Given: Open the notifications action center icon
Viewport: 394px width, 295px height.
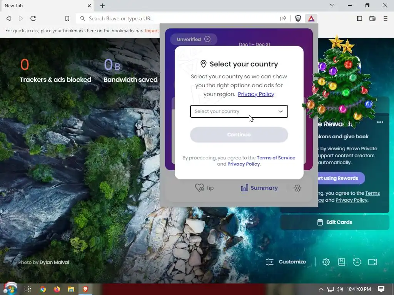Looking at the screenshot, I should (x=381, y=289).
